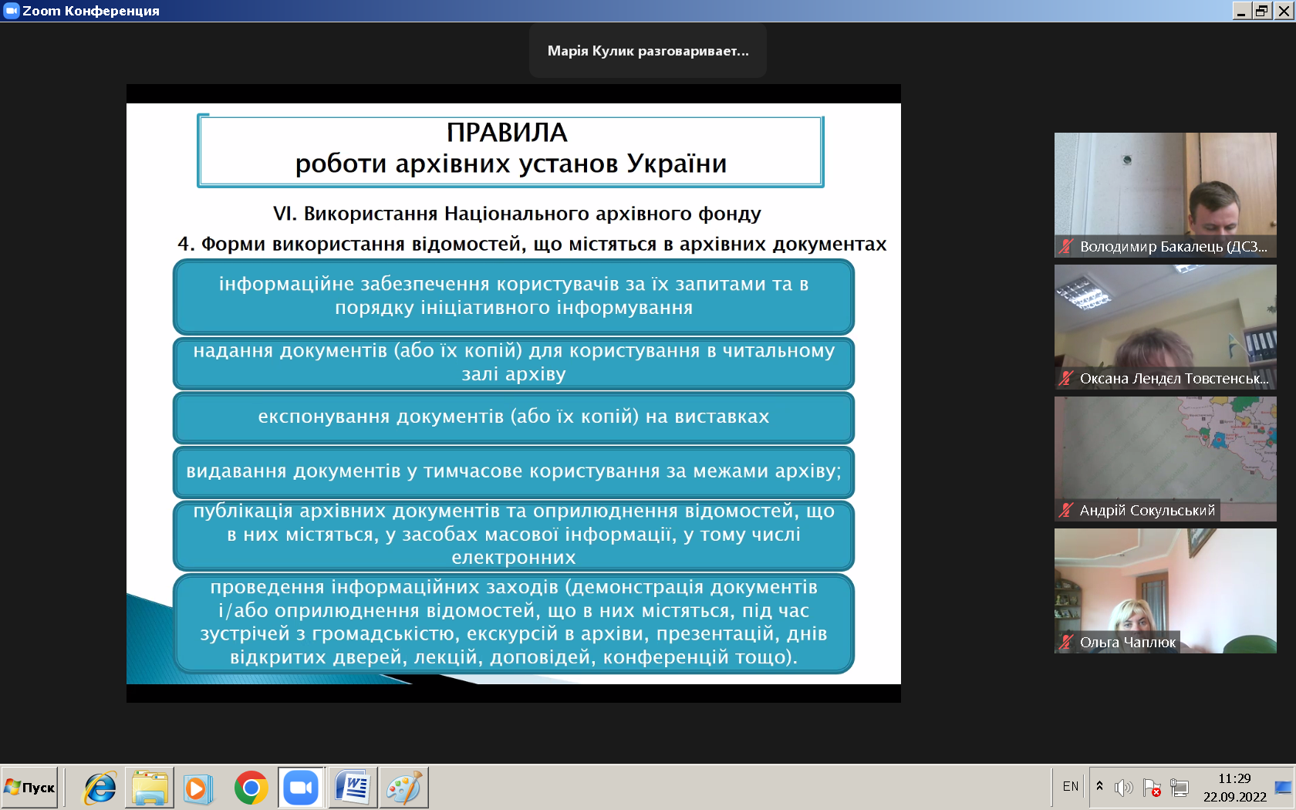Open the file explorer folder icon
Image resolution: width=1296 pixels, height=810 pixels.
(150, 788)
